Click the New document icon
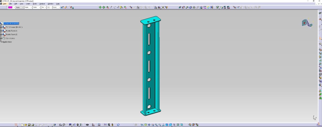 tap(22, 125)
